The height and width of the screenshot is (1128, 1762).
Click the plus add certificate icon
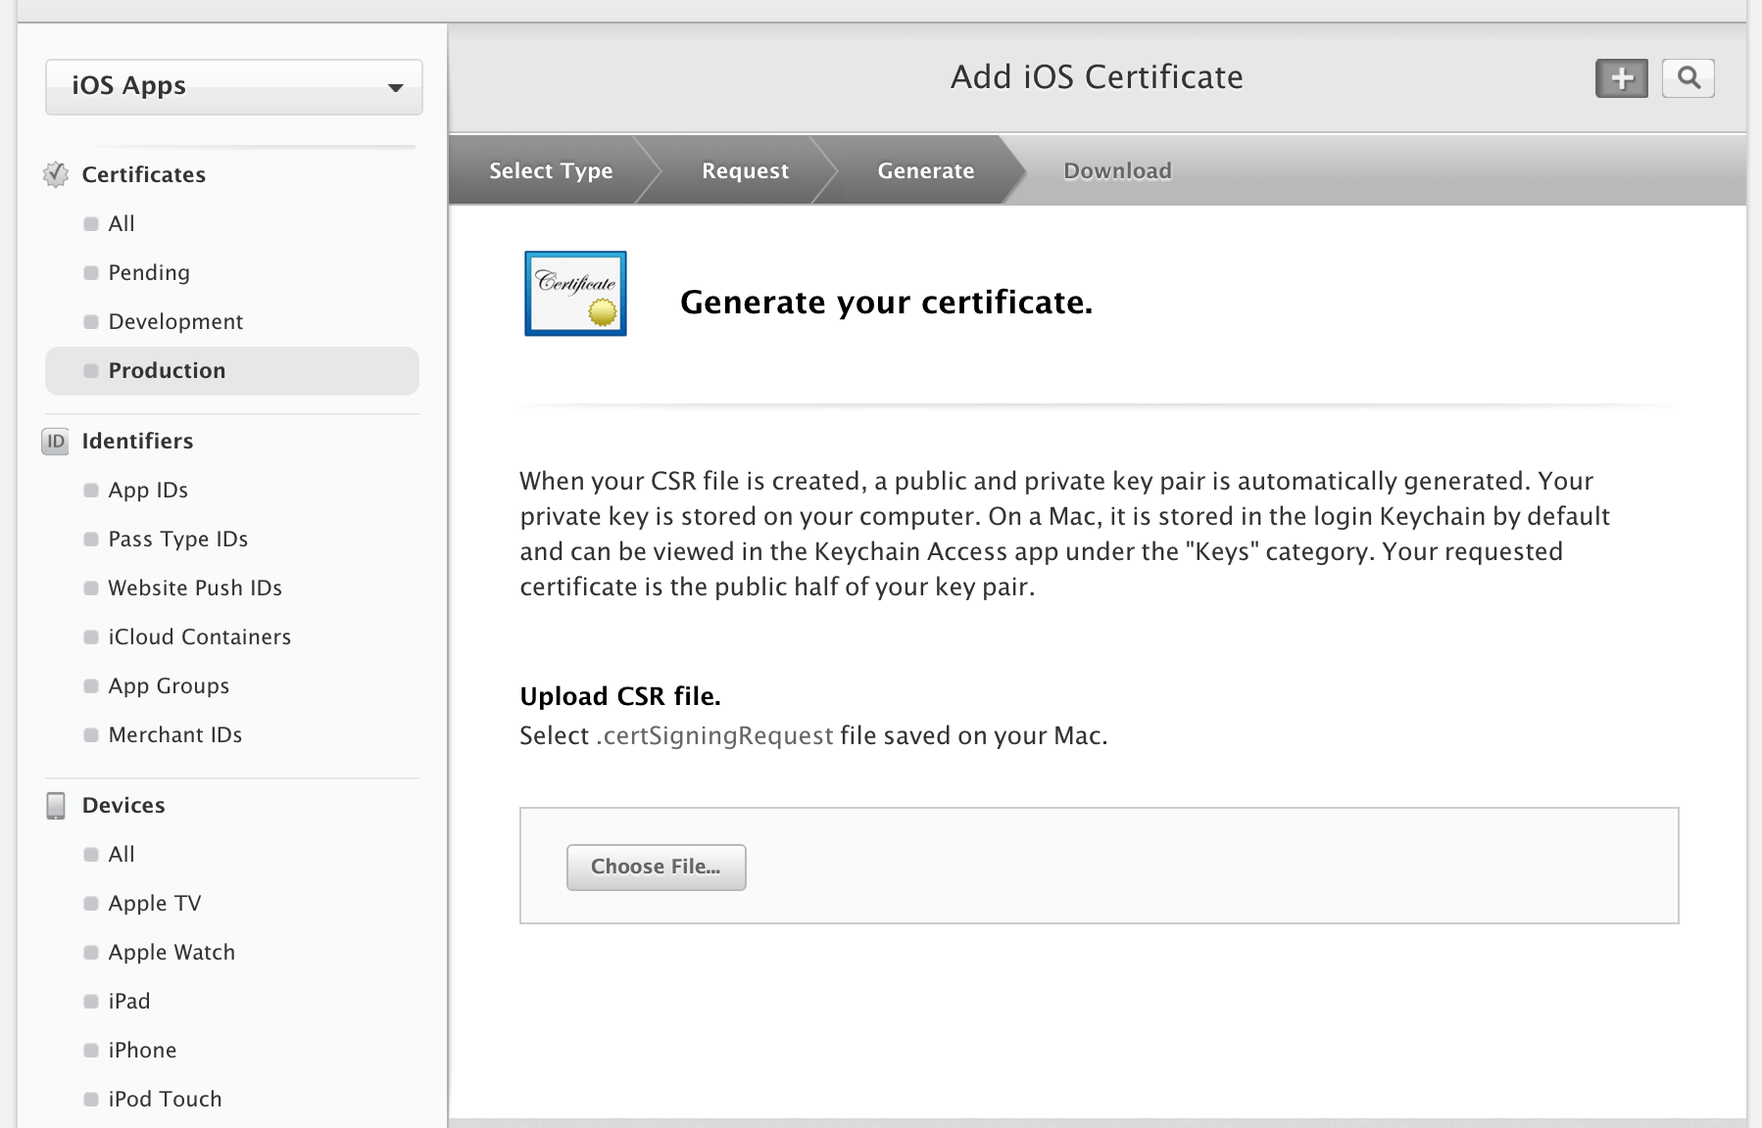pos(1622,78)
